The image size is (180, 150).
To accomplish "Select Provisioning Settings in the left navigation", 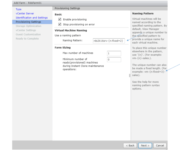I will [28, 22].
